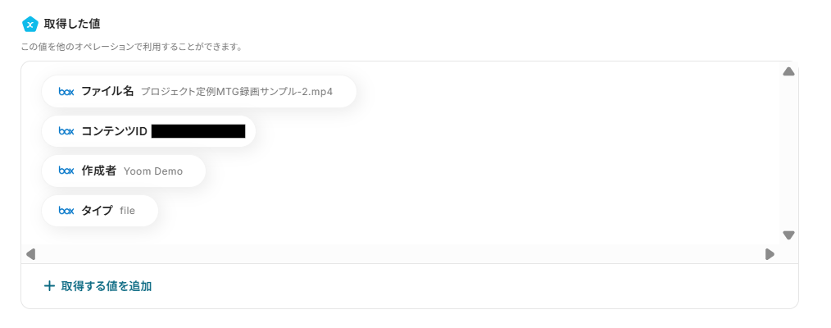Select the タイプ file chip
831x328 pixels.
pos(99,211)
